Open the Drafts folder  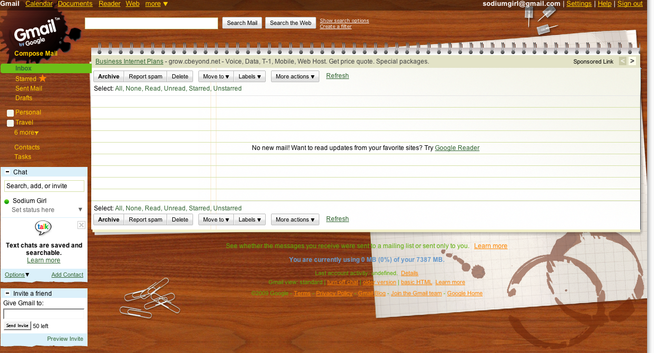[x=24, y=98]
